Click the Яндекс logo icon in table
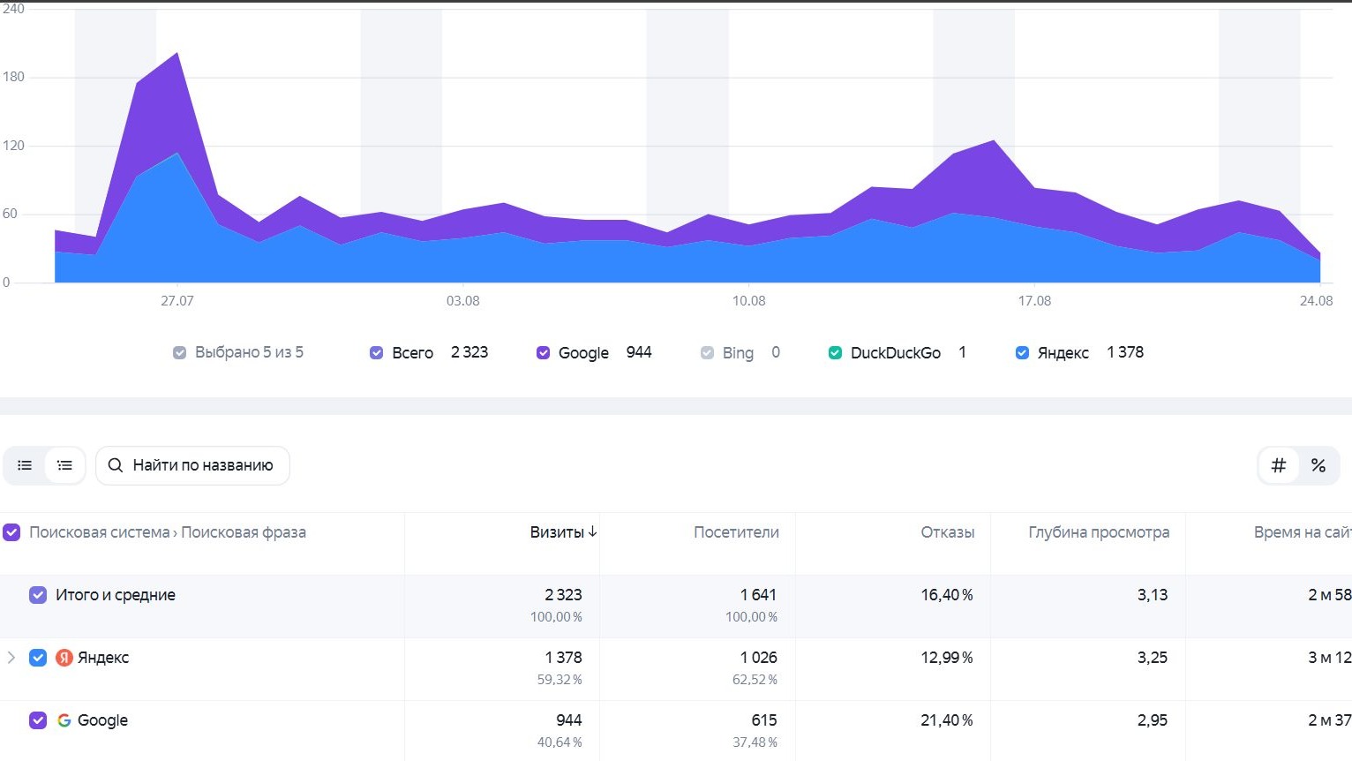The height and width of the screenshot is (761, 1352). (x=64, y=658)
